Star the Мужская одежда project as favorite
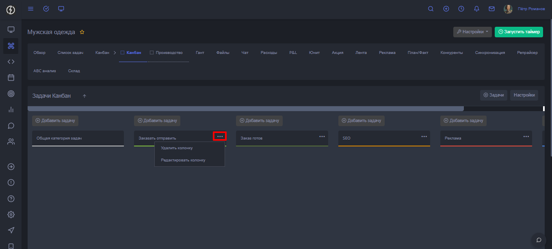Image resolution: width=552 pixels, height=249 pixels. coord(82,32)
